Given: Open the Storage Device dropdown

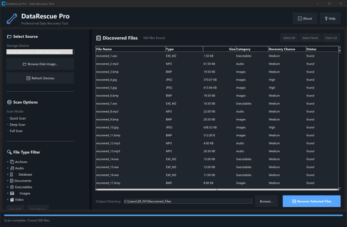Looking at the screenshot, I should [x=40, y=52].
